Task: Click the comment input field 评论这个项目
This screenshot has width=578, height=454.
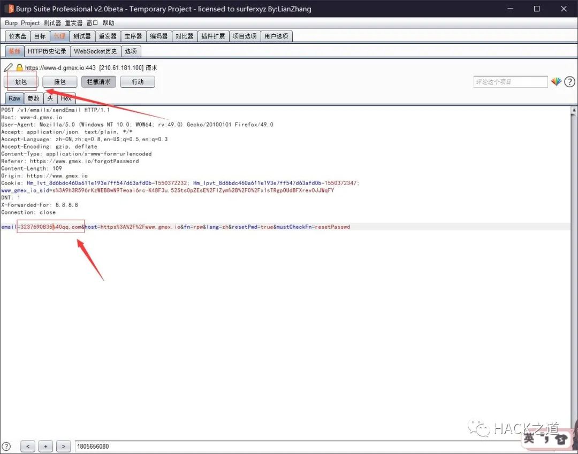Action: click(511, 82)
